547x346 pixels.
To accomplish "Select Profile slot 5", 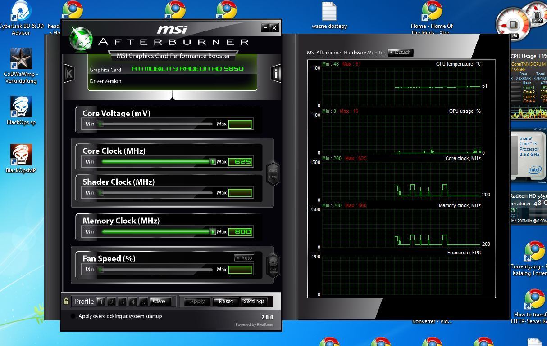I will [x=144, y=302].
